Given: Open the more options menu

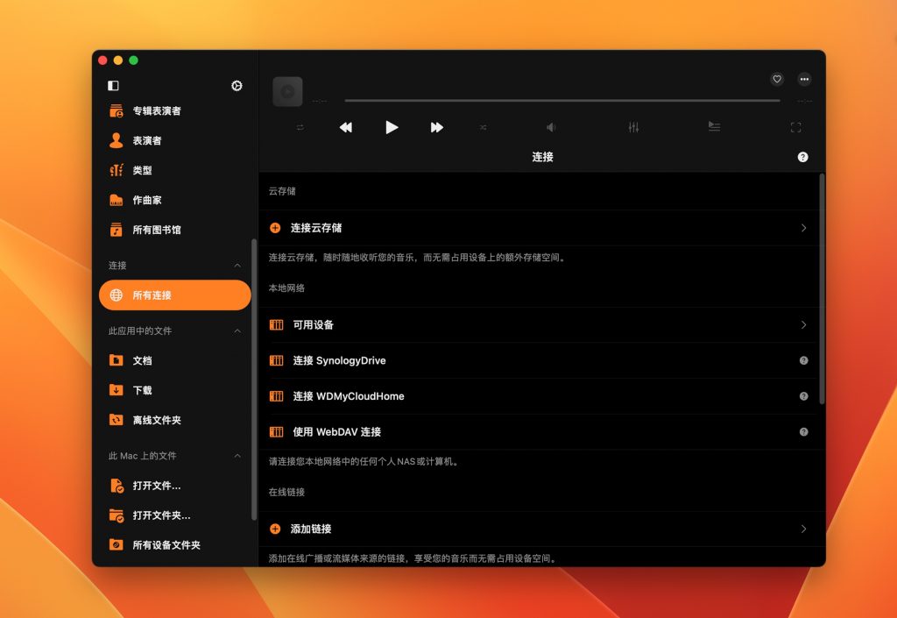Looking at the screenshot, I should (804, 79).
